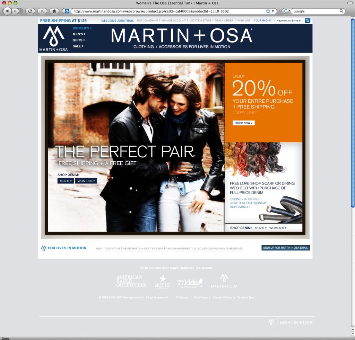Click the blue site search magnifier button

(x=308, y=21)
